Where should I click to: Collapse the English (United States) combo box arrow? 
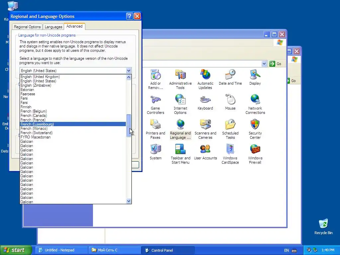[128, 71]
